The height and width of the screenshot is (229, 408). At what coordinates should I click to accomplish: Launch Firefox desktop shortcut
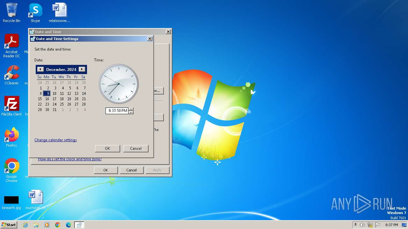[x=11, y=137]
